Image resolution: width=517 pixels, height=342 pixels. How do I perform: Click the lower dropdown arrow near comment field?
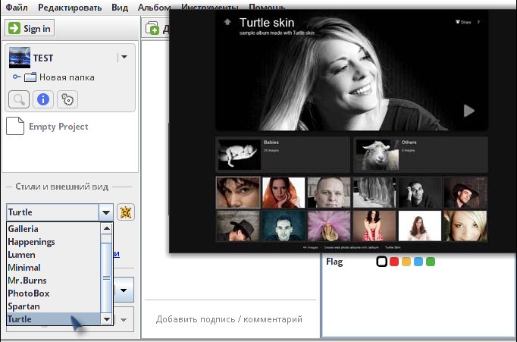pos(124,319)
